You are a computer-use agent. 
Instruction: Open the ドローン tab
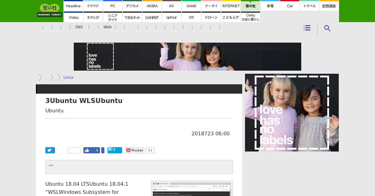211,17
